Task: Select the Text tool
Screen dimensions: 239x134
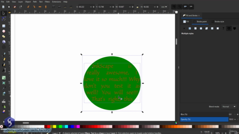Action: pos(4,70)
